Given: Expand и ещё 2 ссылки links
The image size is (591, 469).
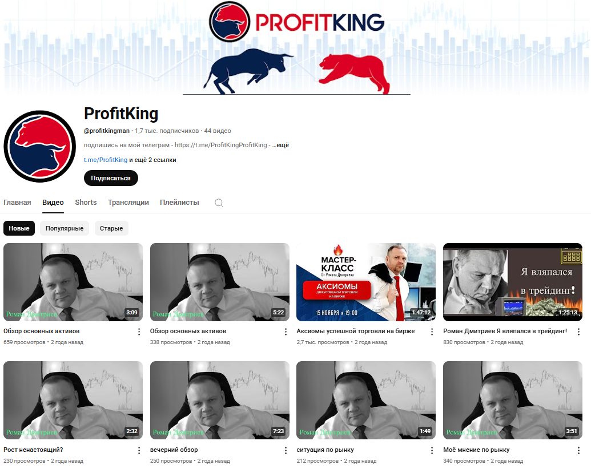Looking at the screenshot, I should point(152,160).
